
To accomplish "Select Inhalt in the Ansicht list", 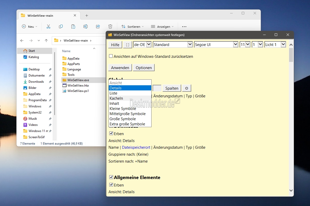I will pos(130,104).
